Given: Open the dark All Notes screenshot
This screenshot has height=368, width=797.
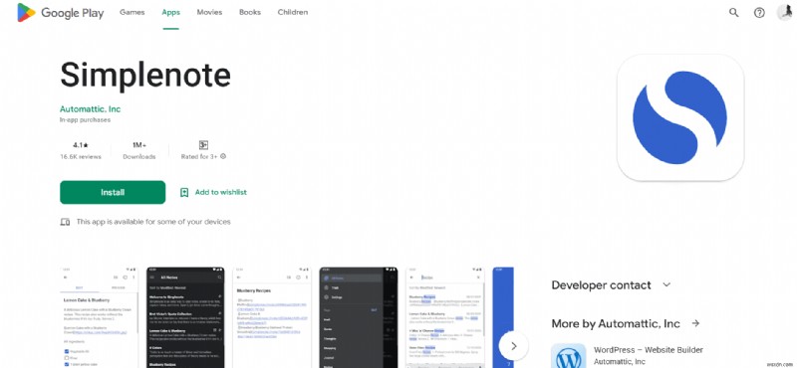Looking at the screenshot, I should point(185,317).
